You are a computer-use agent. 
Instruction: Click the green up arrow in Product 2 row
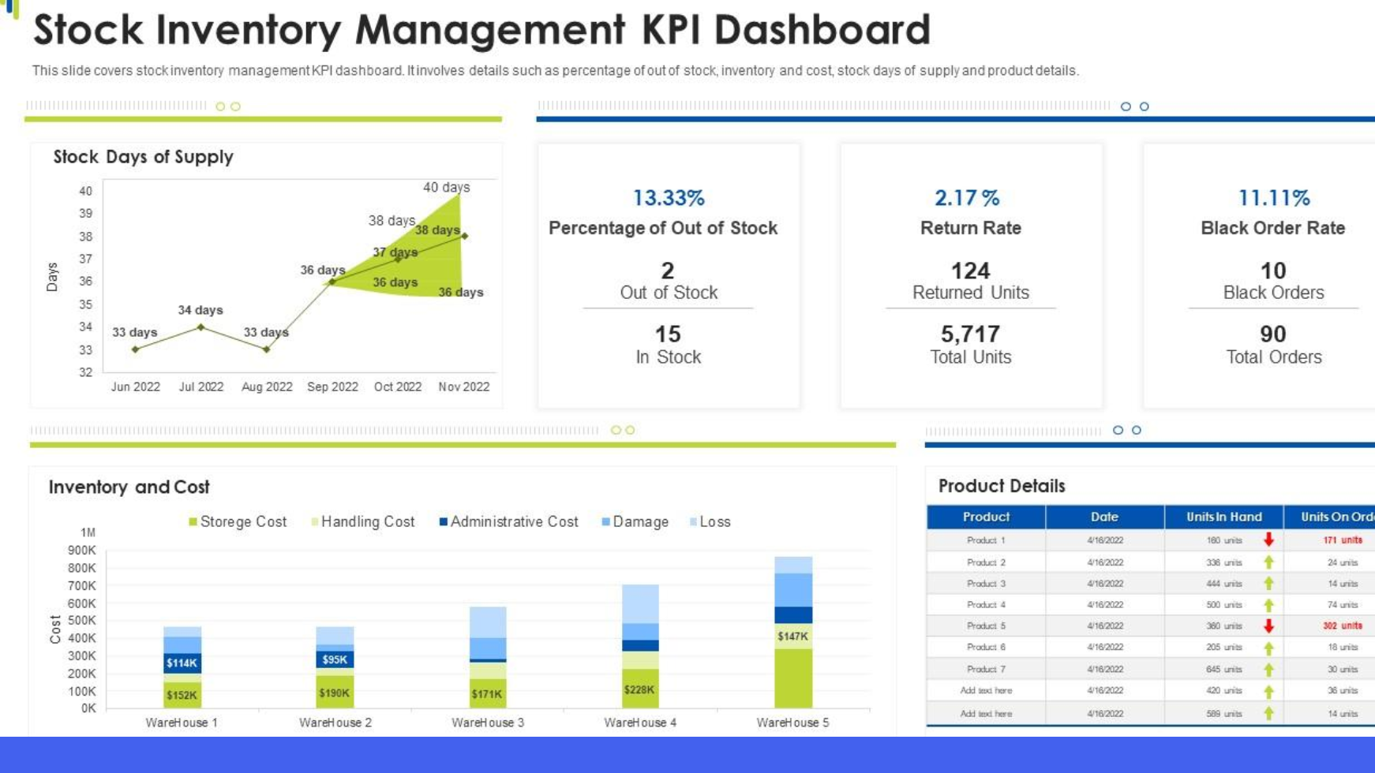pyautogui.click(x=1268, y=562)
